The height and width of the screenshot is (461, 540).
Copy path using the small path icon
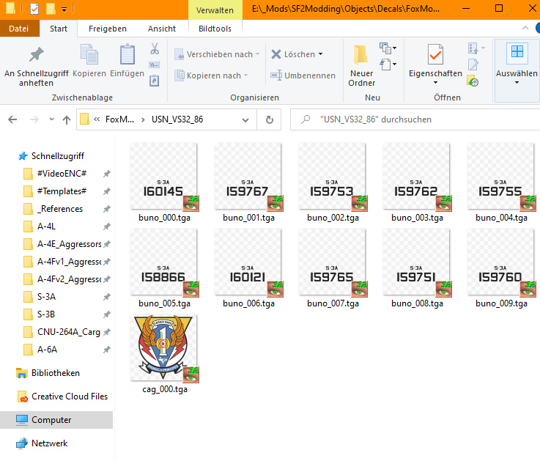[155, 64]
